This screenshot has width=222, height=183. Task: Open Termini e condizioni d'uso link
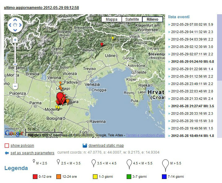[145, 135]
